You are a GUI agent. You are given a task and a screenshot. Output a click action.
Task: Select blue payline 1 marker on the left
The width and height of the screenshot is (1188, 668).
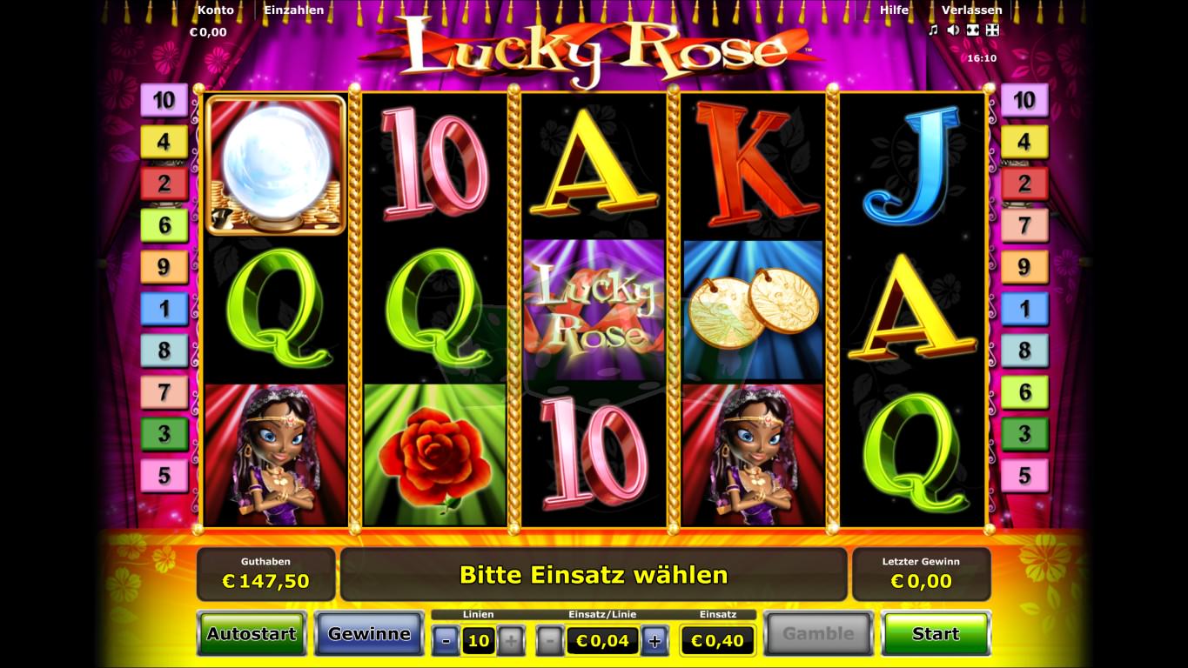(164, 309)
